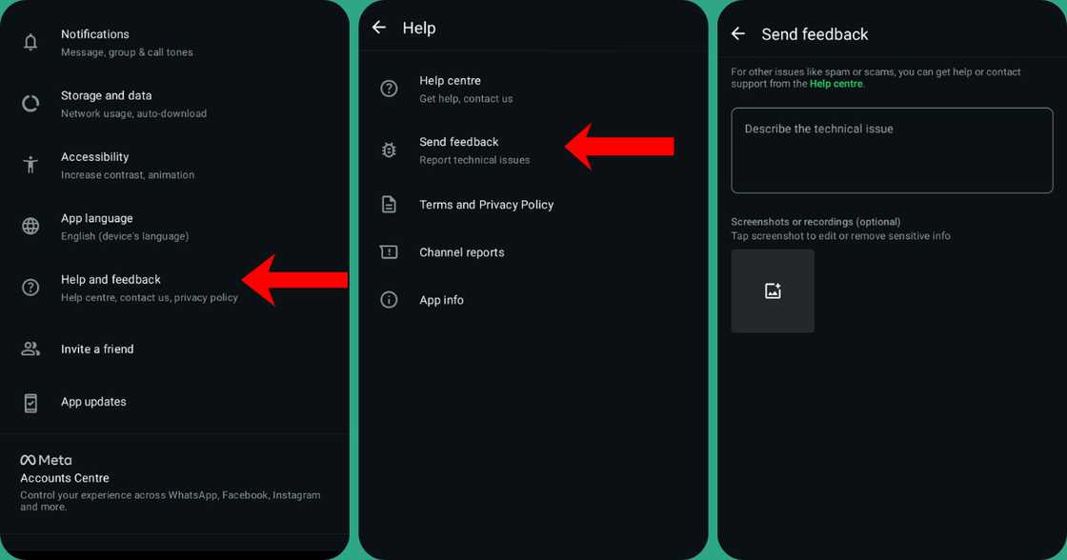1067x560 pixels.
Task: Click the technical issue description field
Action: pyautogui.click(x=891, y=150)
